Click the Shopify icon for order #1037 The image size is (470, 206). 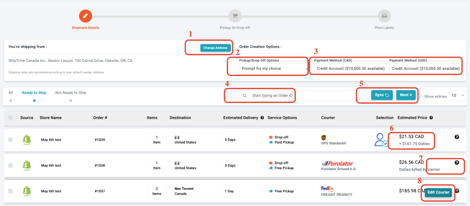(x=27, y=191)
